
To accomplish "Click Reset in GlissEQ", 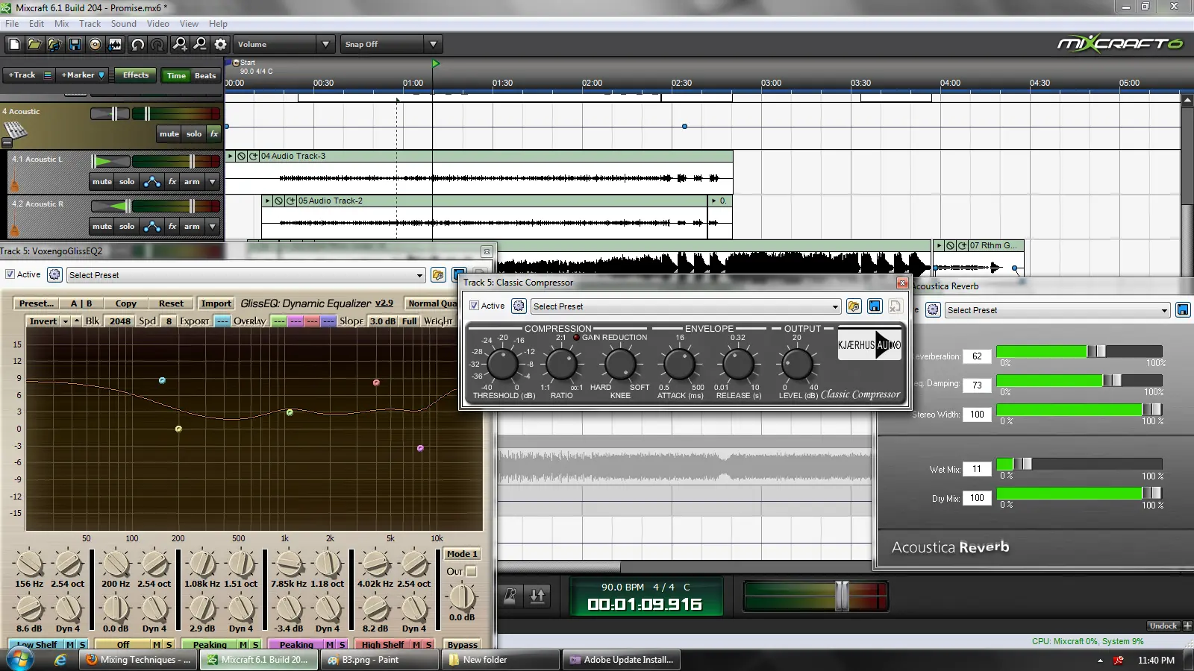I will point(171,303).
